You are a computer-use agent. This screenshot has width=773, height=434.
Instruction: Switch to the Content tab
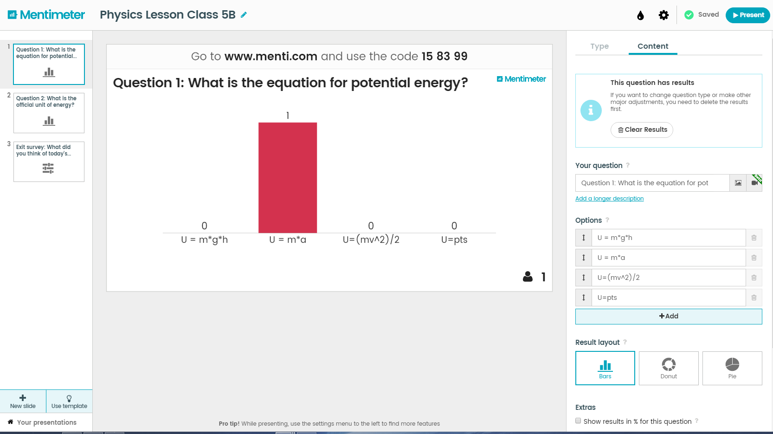(x=653, y=46)
